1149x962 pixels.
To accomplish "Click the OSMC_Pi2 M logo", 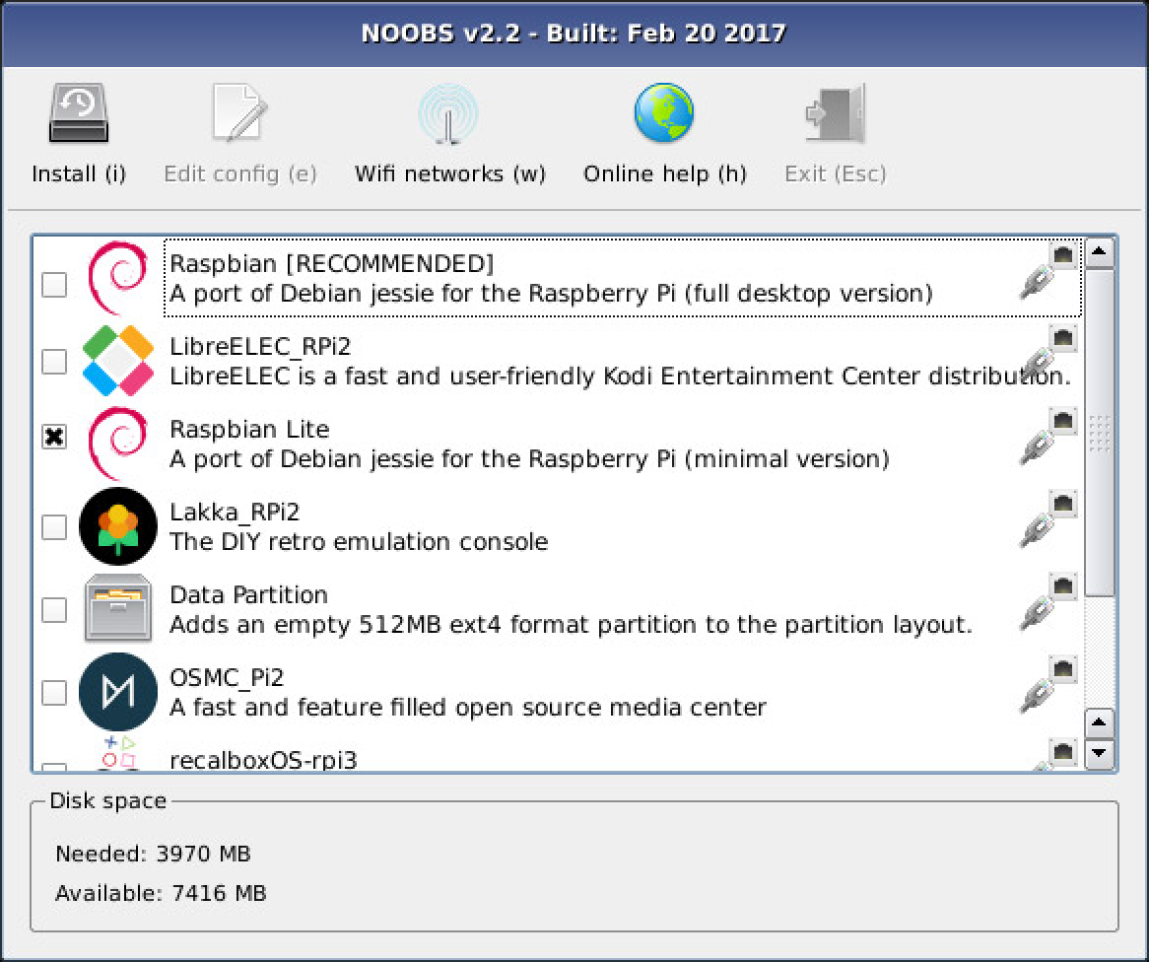I will click(118, 692).
